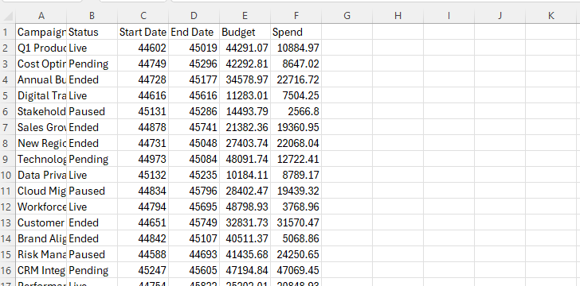580x286 pixels.
Task: Click start date value 45247
Action: pos(143,270)
